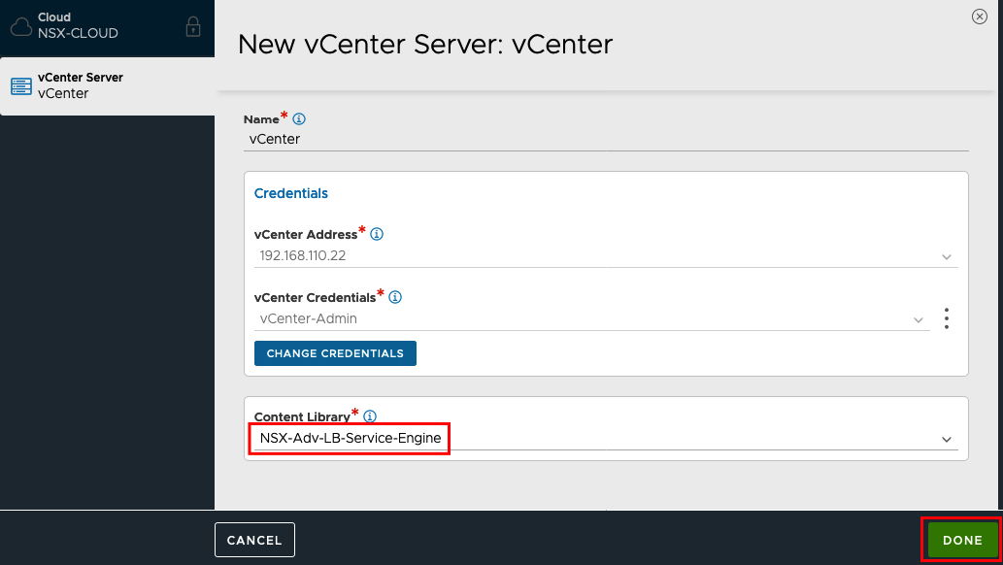Select the vCenter Server sidebar tab
This screenshot has height=565, width=1003.
(x=107, y=86)
